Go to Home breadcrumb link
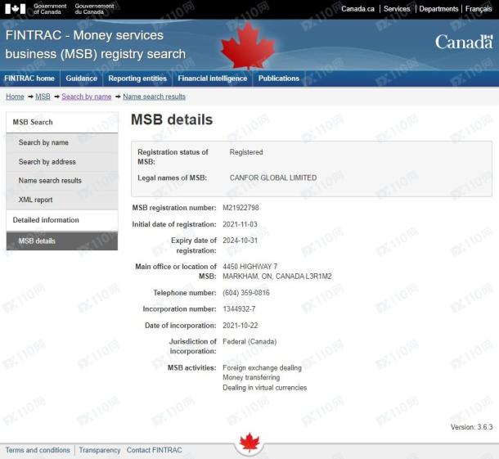The height and width of the screenshot is (459, 499). point(15,97)
